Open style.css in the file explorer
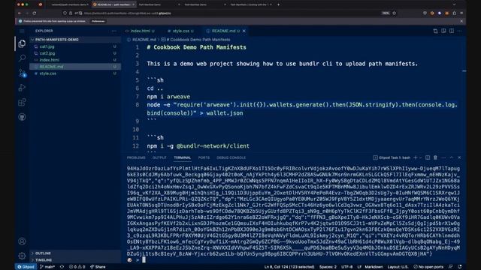Image resolution: width=481 pixels, height=270 pixels. click(x=75, y=73)
